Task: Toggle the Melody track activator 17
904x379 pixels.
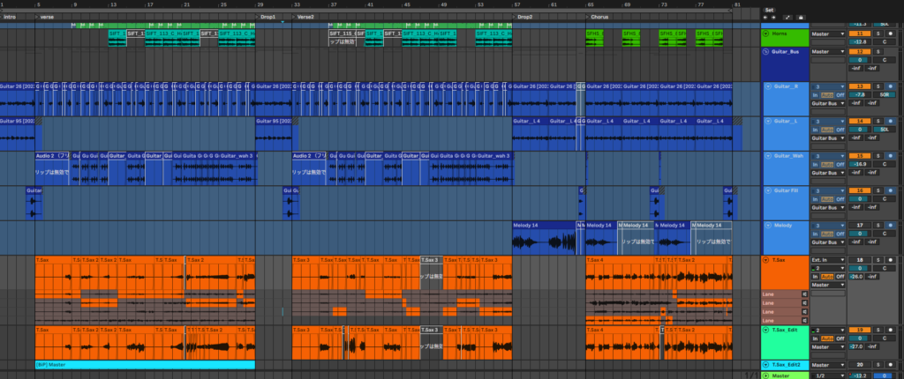Action: [x=859, y=225]
